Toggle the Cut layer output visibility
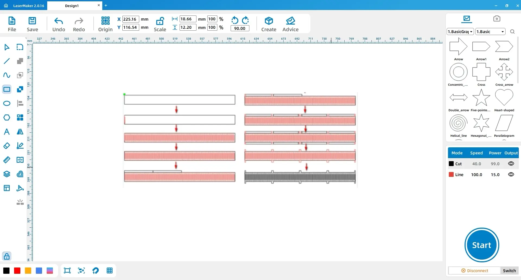 click(511, 164)
